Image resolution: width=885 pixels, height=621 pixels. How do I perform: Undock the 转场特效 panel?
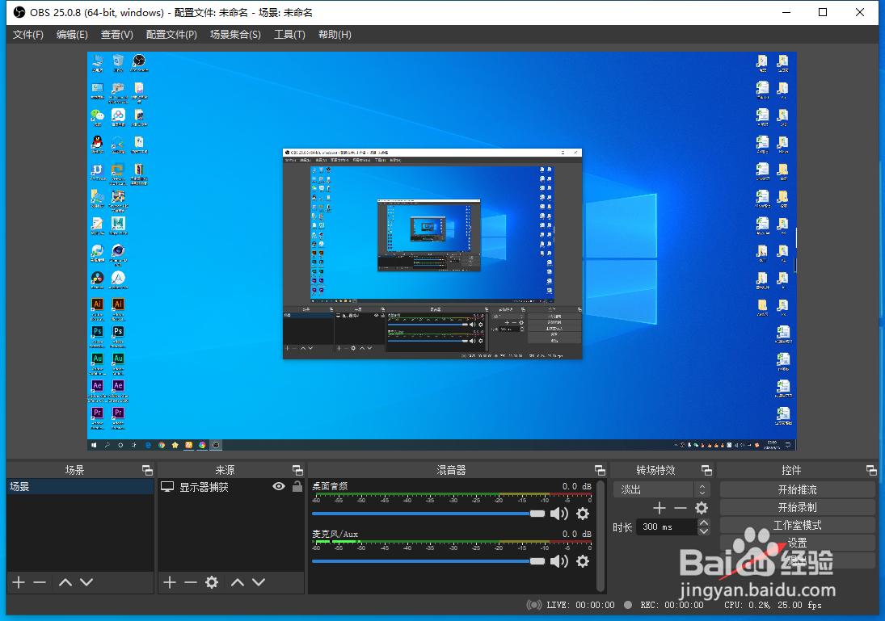coord(706,470)
